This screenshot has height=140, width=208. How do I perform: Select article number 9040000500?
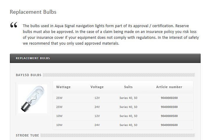169,116
